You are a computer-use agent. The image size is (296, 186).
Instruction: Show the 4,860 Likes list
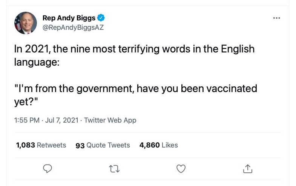(x=158, y=145)
